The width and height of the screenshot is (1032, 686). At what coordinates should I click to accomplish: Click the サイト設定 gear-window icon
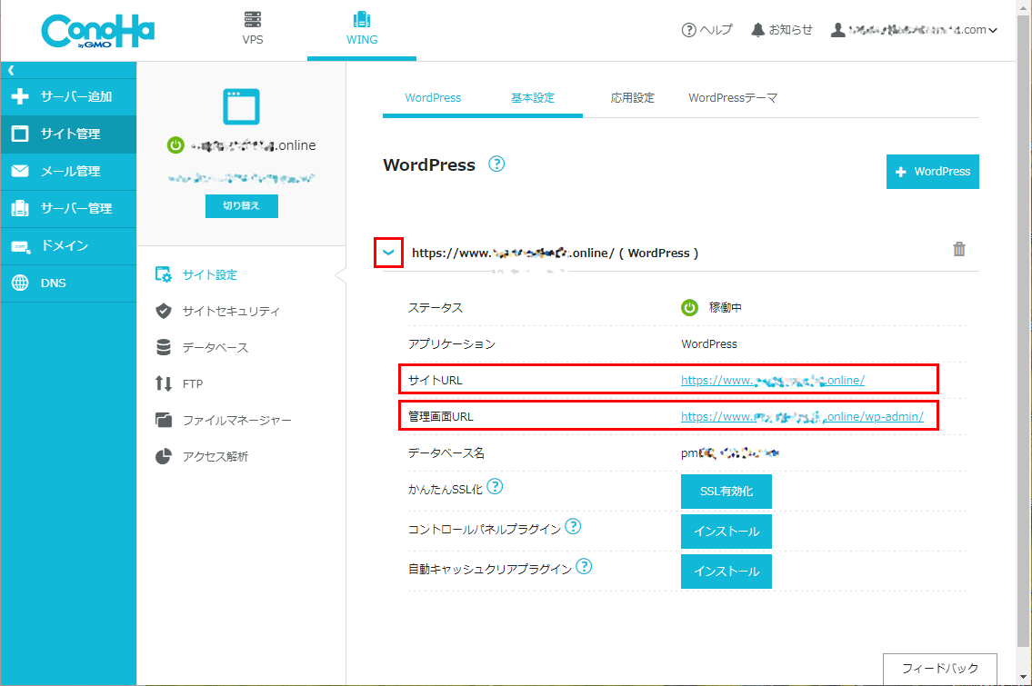click(x=164, y=274)
